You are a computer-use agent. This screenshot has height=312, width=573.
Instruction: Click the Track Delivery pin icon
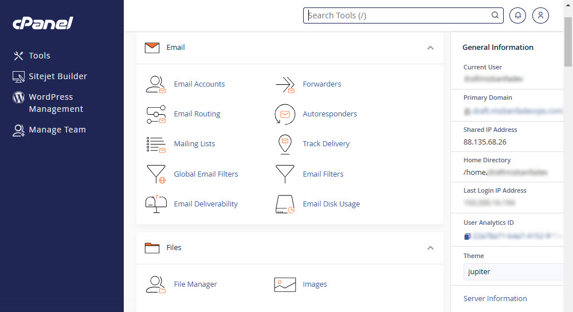(285, 144)
